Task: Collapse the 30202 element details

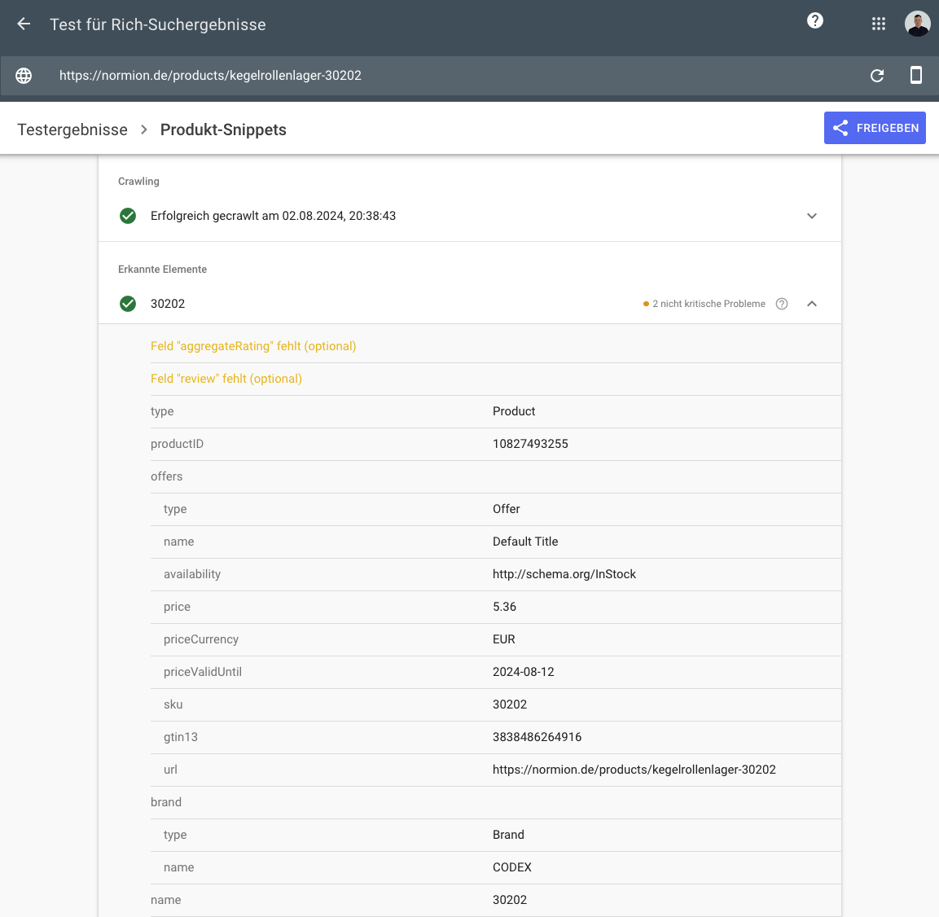Action: (812, 304)
